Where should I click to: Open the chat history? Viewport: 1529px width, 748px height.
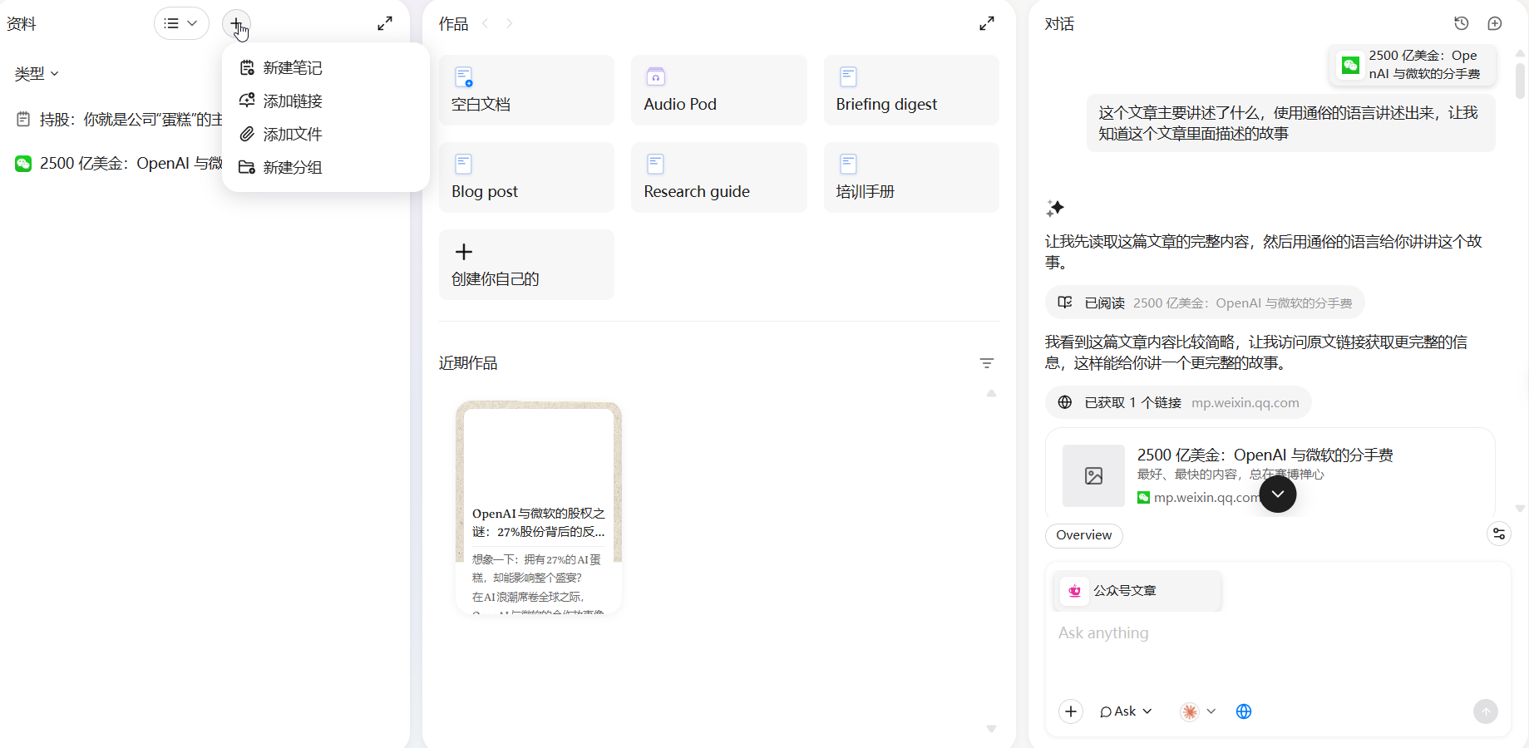pos(1462,23)
